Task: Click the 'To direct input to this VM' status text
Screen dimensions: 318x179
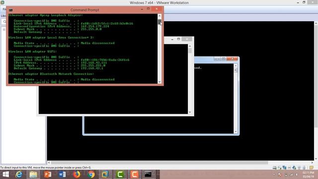Action: pos(46,168)
